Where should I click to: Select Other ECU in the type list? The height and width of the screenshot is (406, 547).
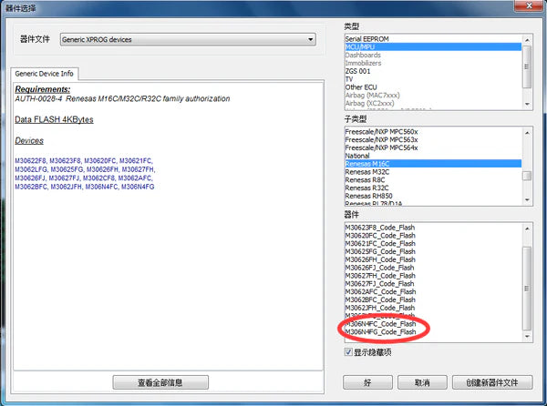[x=433, y=87]
